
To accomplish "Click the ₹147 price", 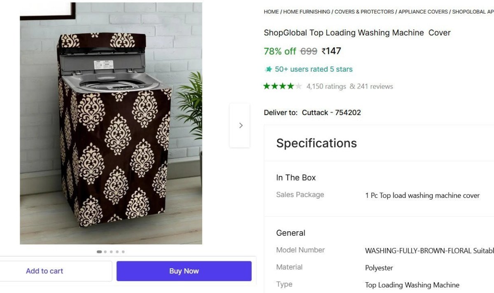I will tap(331, 51).
